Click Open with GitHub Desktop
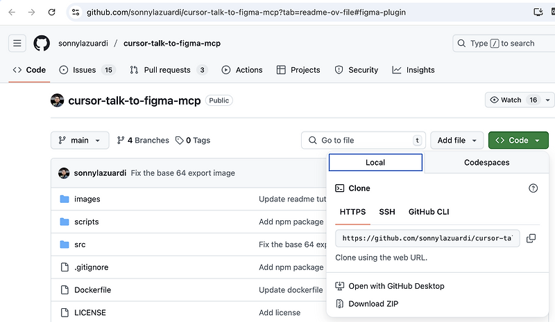The width and height of the screenshot is (555, 322). (x=396, y=286)
